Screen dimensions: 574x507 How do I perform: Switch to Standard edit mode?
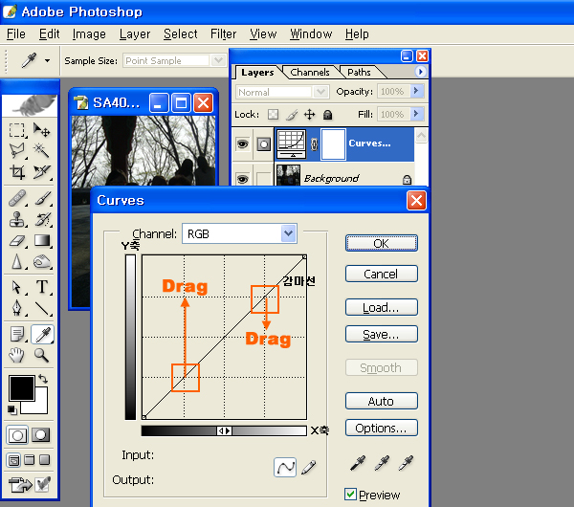click(x=17, y=435)
